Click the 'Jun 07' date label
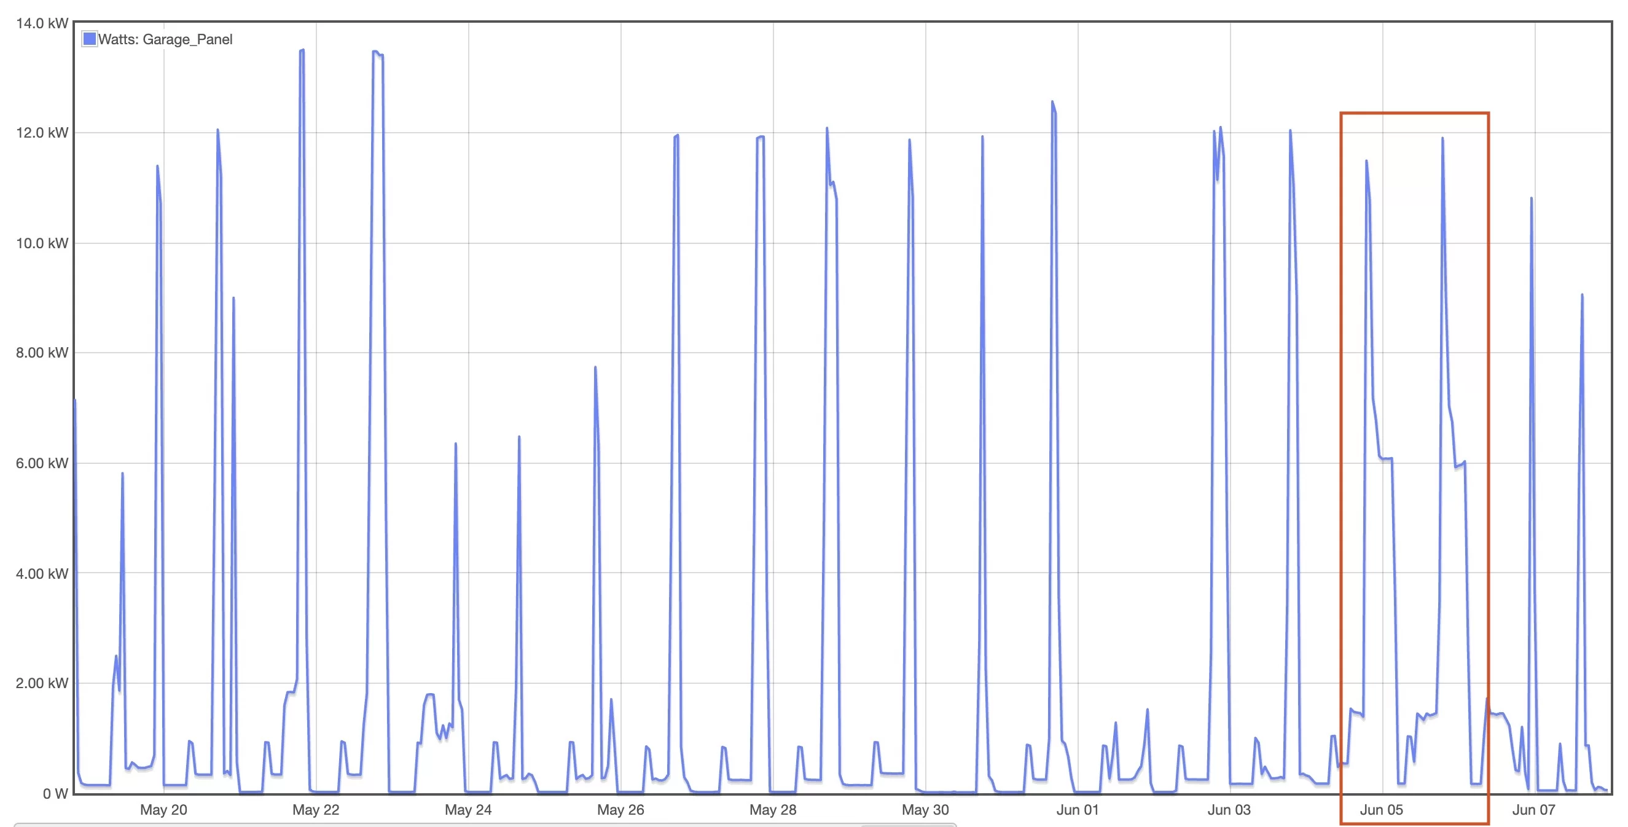1628x827 pixels. [x=1534, y=810]
